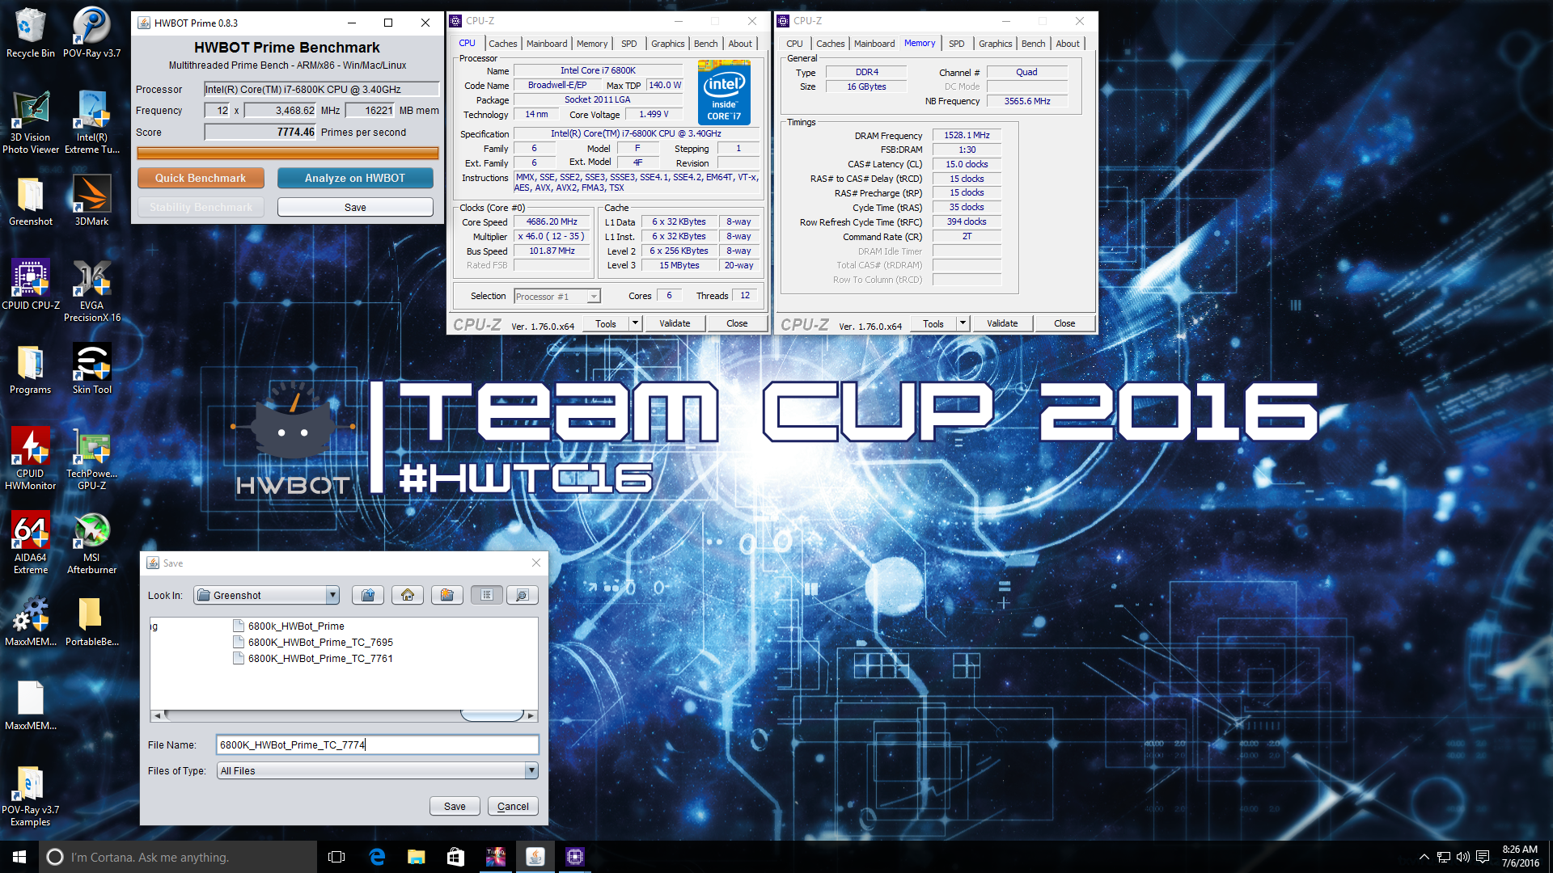
Task: Select the Greenshot folder on desktop
Action: tap(31, 200)
